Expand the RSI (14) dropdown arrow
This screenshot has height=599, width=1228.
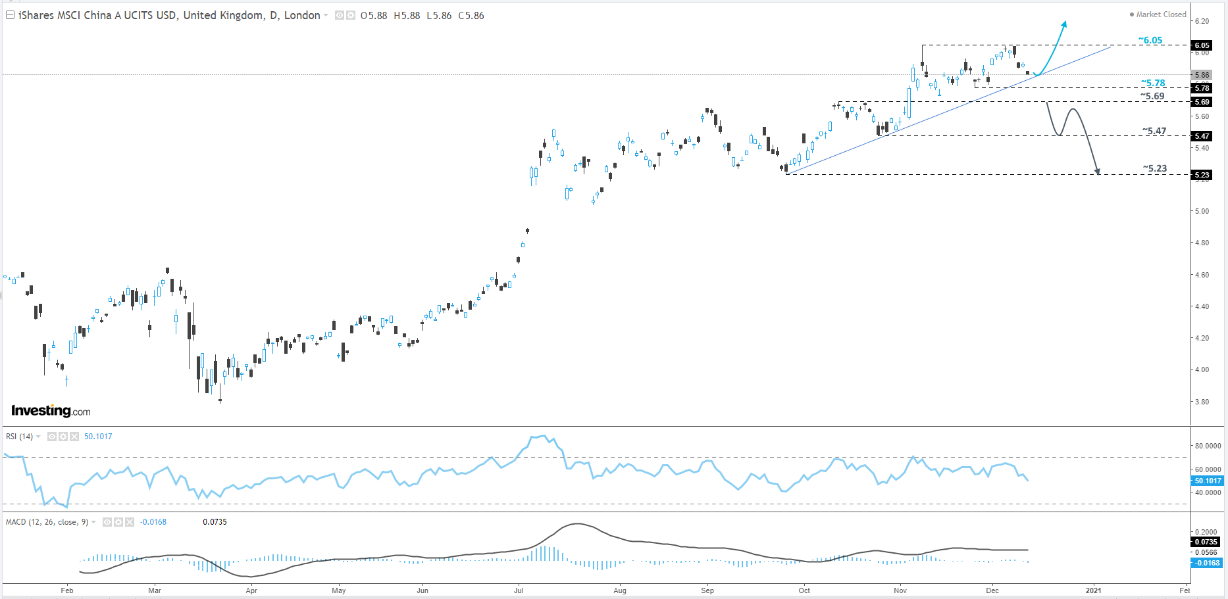(39, 436)
